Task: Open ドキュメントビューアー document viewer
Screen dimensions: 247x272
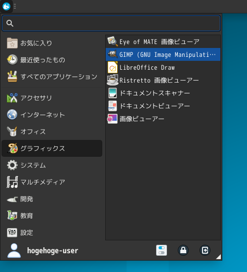Action: pyautogui.click(x=163, y=106)
